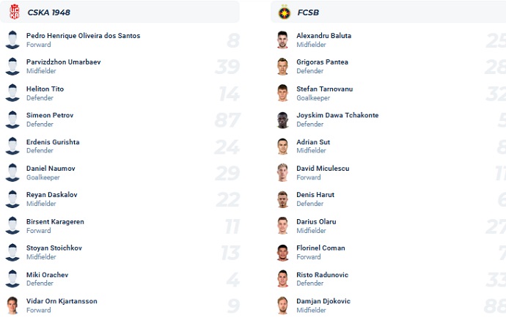The height and width of the screenshot is (318, 506).
Task: Open Darius Olaru's player profile
Action: (x=316, y=221)
